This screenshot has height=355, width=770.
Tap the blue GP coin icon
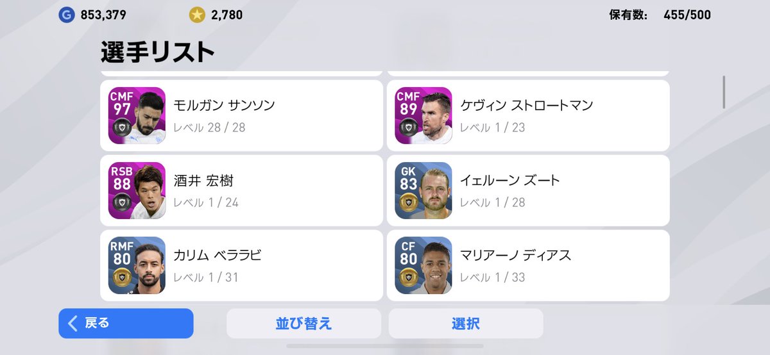click(66, 15)
